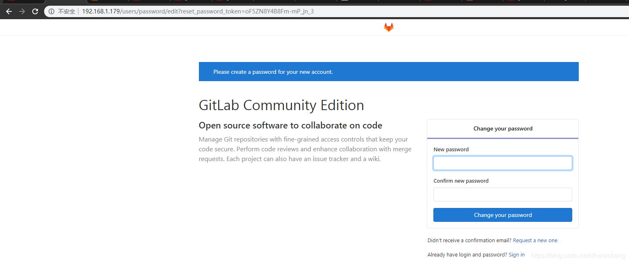Viewport: 629px width, 263px height.
Task: Click the 'Manage Git repositories' description paragraph
Action: [x=305, y=149]
